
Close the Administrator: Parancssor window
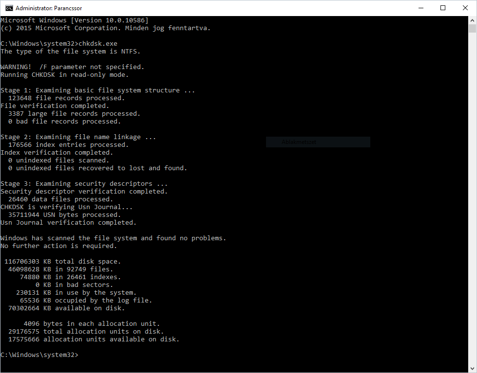465,8
